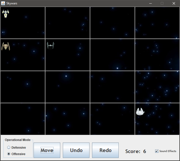The image size is (180, 161).
Task: Click the Redo button
Action: (x=105, y=150)
